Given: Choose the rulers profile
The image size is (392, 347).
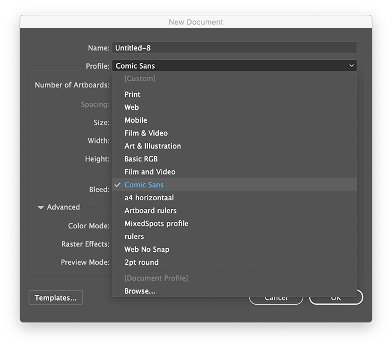Looking at the screenshot, I should click(x=134, y=237).
